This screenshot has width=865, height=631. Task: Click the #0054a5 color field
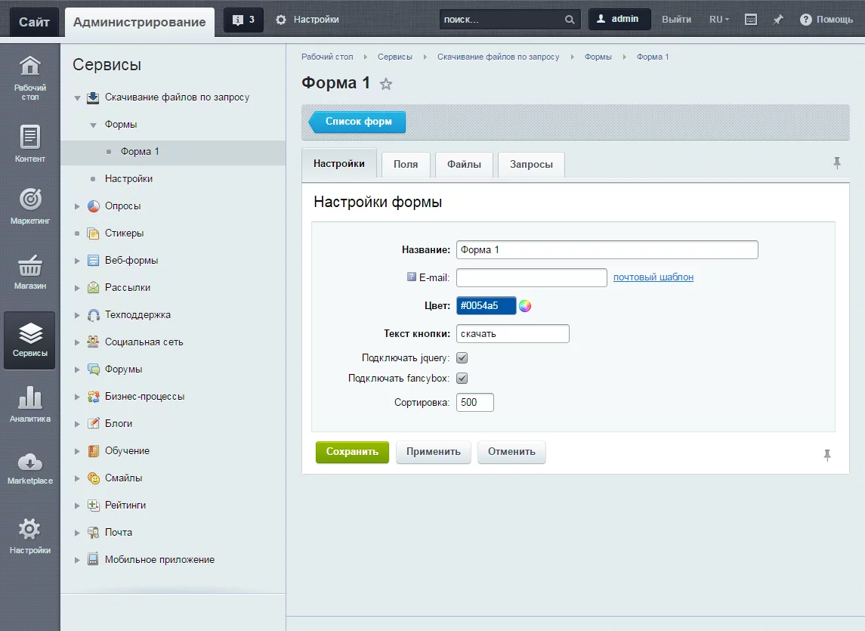point(486,305)
